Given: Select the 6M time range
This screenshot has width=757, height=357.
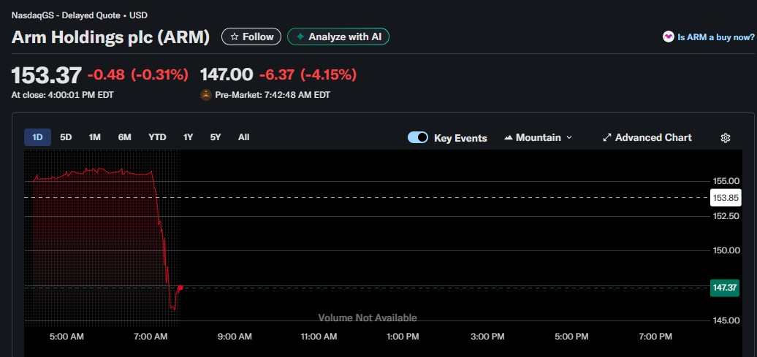Looking at the screenshot, I should 124,137.
